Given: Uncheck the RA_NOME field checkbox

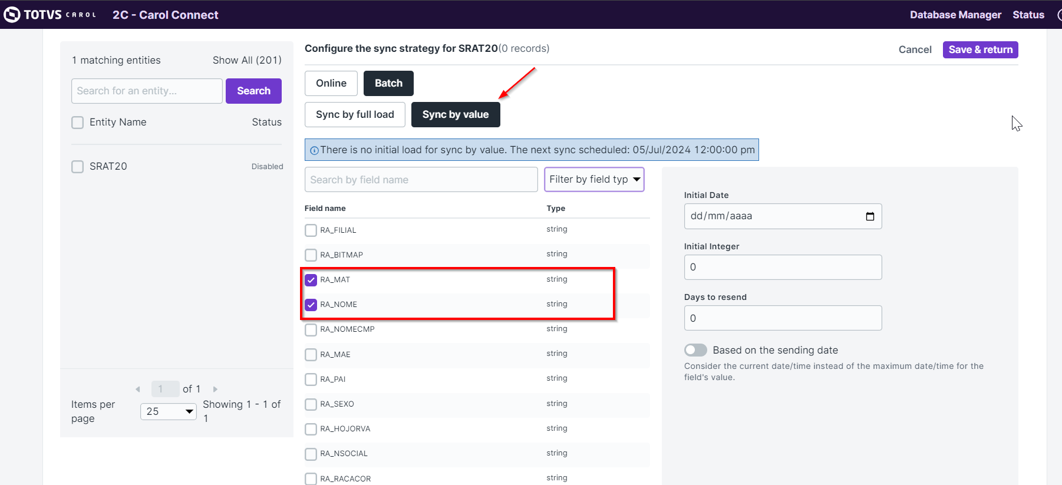Looking at the screenshot, I should tap(311, 305).
